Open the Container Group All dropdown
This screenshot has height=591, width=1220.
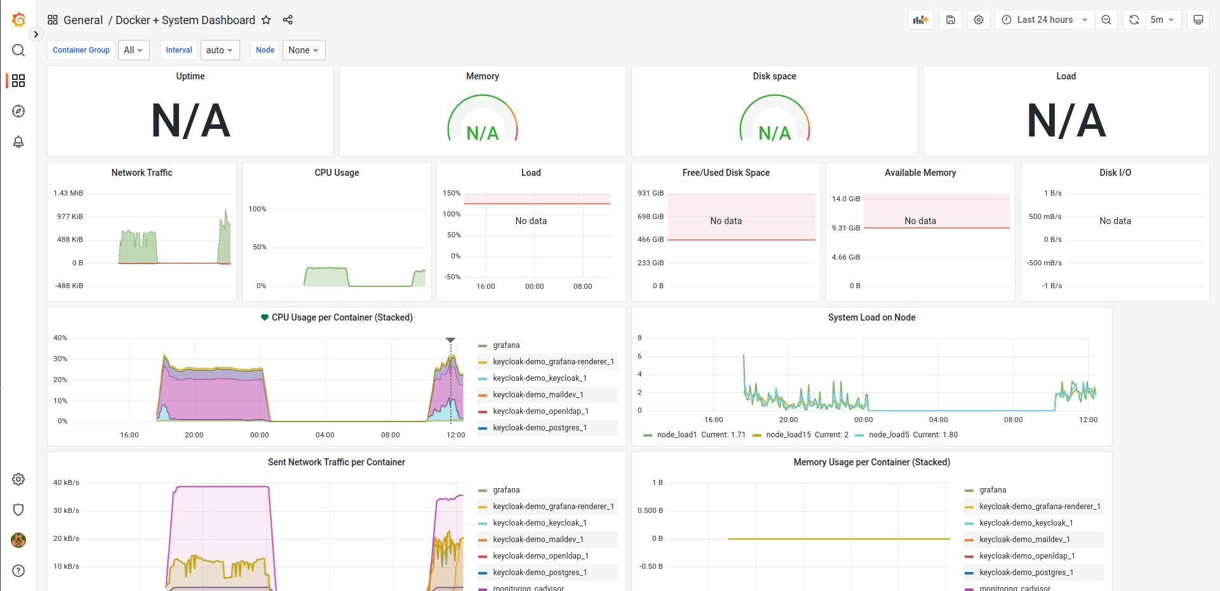pyautogui.click(x=134, y=50)
